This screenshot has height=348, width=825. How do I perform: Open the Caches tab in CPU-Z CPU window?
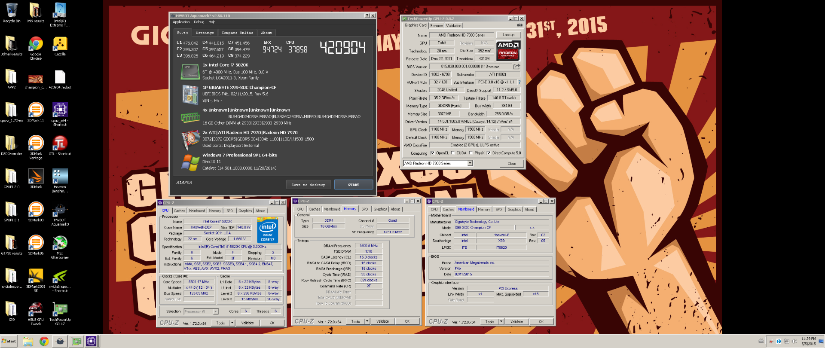coord(179,211)
